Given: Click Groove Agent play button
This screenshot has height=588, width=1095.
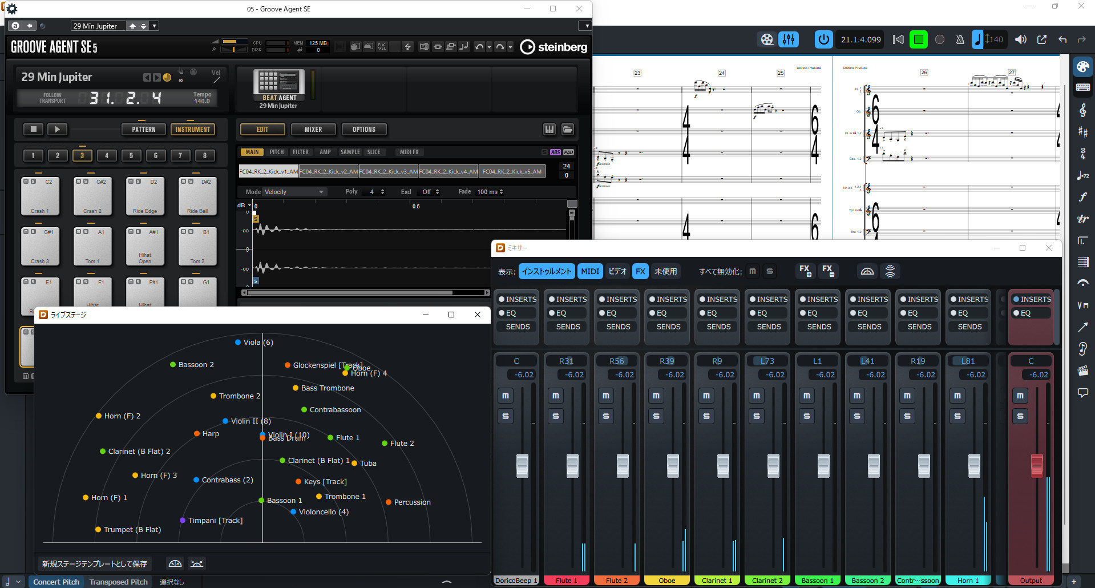Looking at the screenshot, I should click(57, 130).
